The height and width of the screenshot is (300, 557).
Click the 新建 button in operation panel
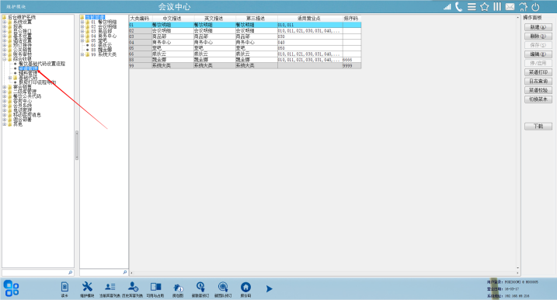coord(538,27)
